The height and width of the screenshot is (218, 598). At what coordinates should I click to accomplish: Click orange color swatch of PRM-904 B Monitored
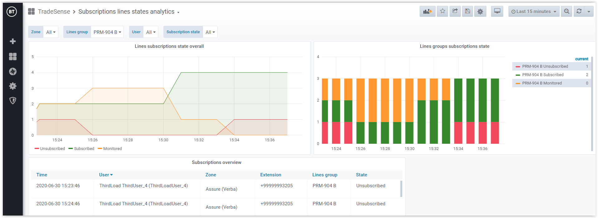click(x=518, y=83)
